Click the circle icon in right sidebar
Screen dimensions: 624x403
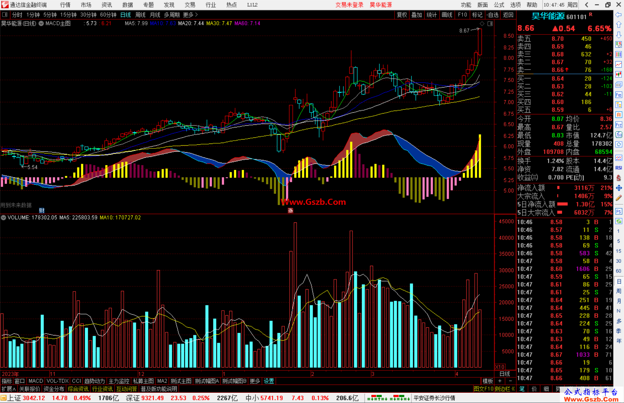(619, 144)
